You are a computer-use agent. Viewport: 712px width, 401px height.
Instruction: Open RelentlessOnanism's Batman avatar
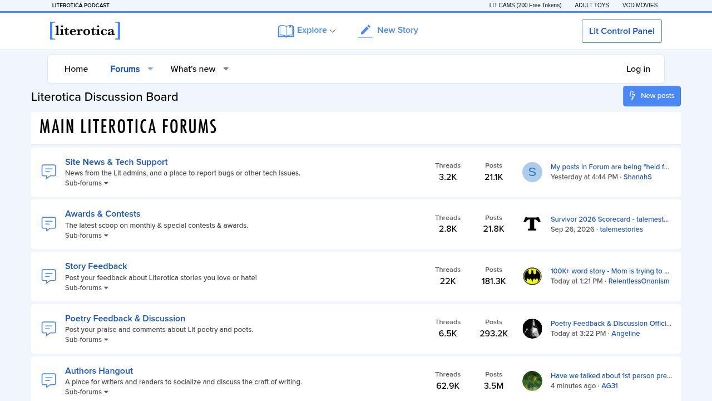click(x=532, y=276)
